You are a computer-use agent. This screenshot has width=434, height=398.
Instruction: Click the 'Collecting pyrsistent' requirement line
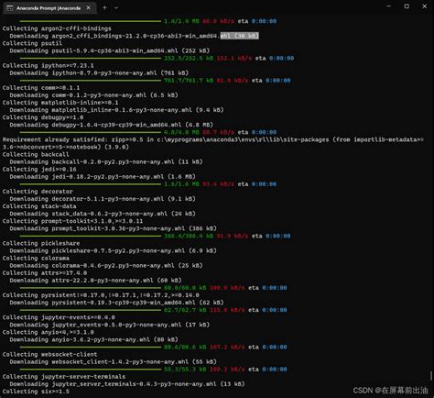(x=101, y=295)
